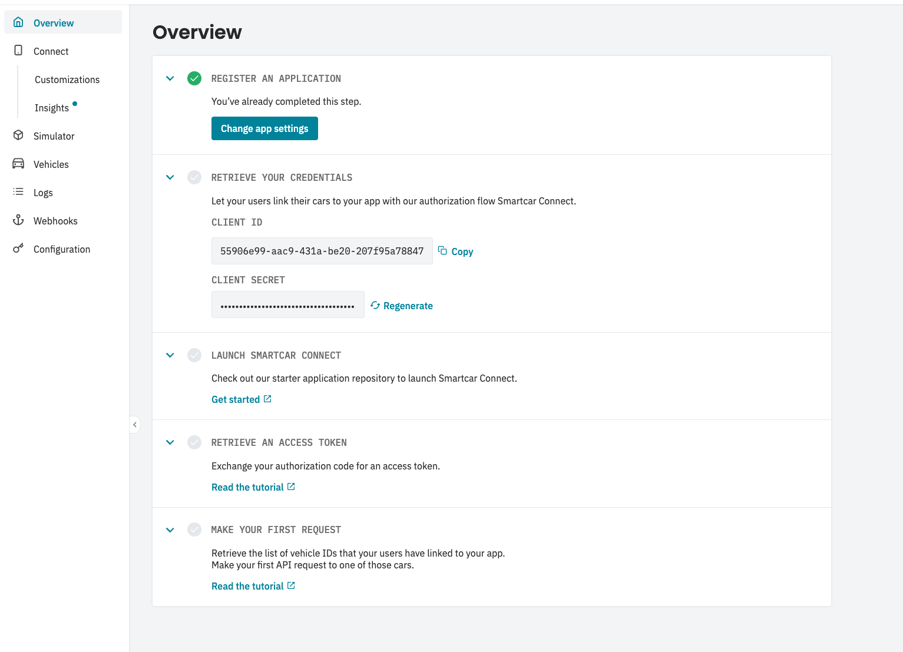
Task: Click the Change app settings button
Action: (x=264, y=128)
